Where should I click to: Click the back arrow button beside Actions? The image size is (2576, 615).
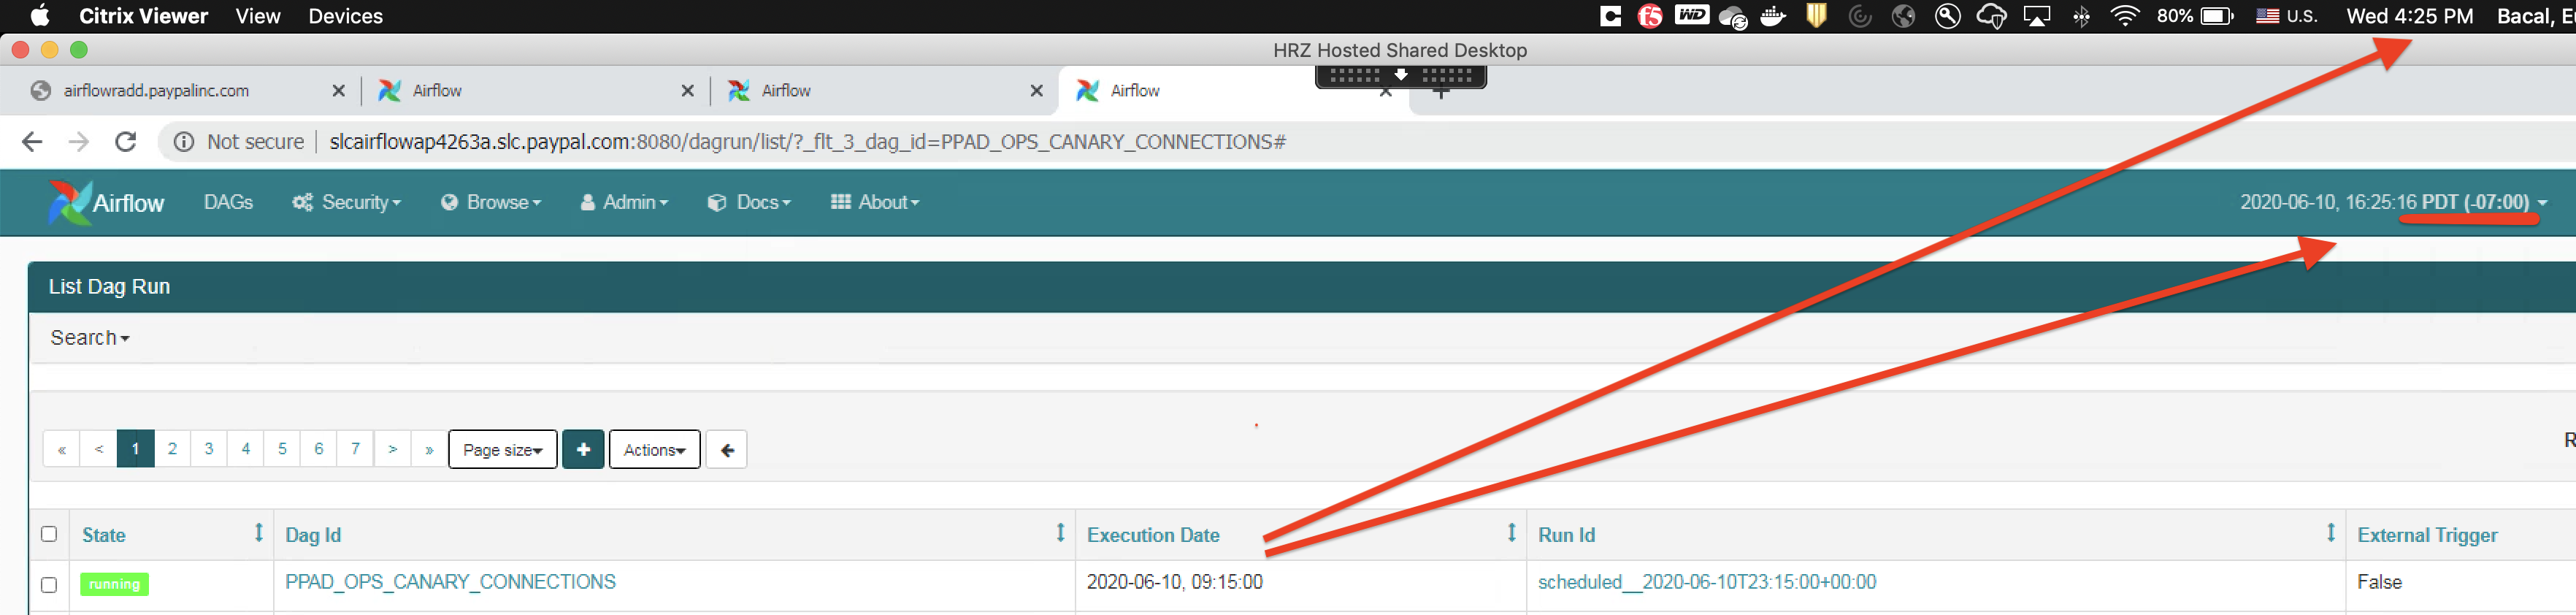coord(727,450)
